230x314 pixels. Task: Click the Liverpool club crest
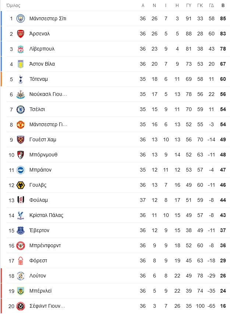(21, 49)
